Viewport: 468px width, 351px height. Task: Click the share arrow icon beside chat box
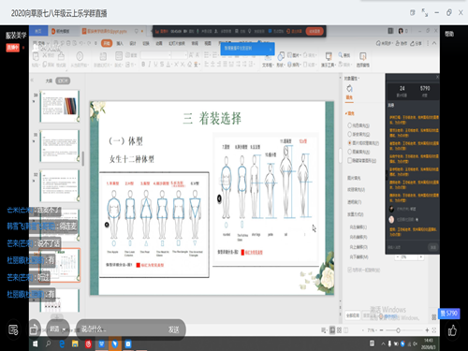34,329
